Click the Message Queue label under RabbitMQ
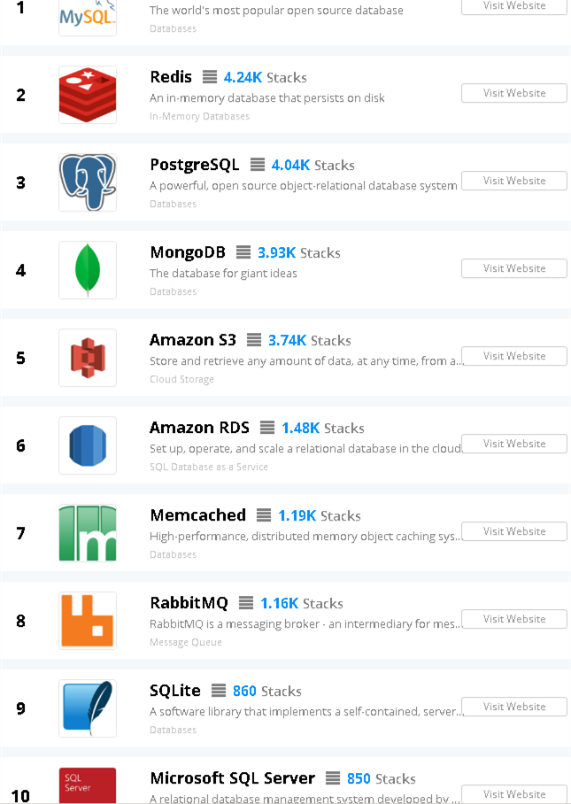This screenshot has height=804, width=571. pos(185,642)
